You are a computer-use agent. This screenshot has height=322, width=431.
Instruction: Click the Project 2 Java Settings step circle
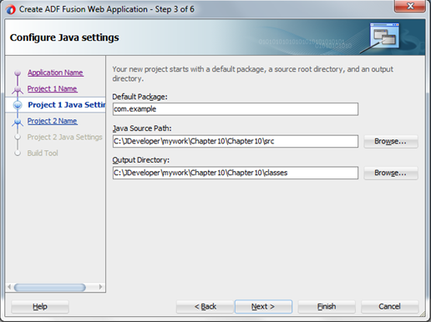click(x=18, y=137)
